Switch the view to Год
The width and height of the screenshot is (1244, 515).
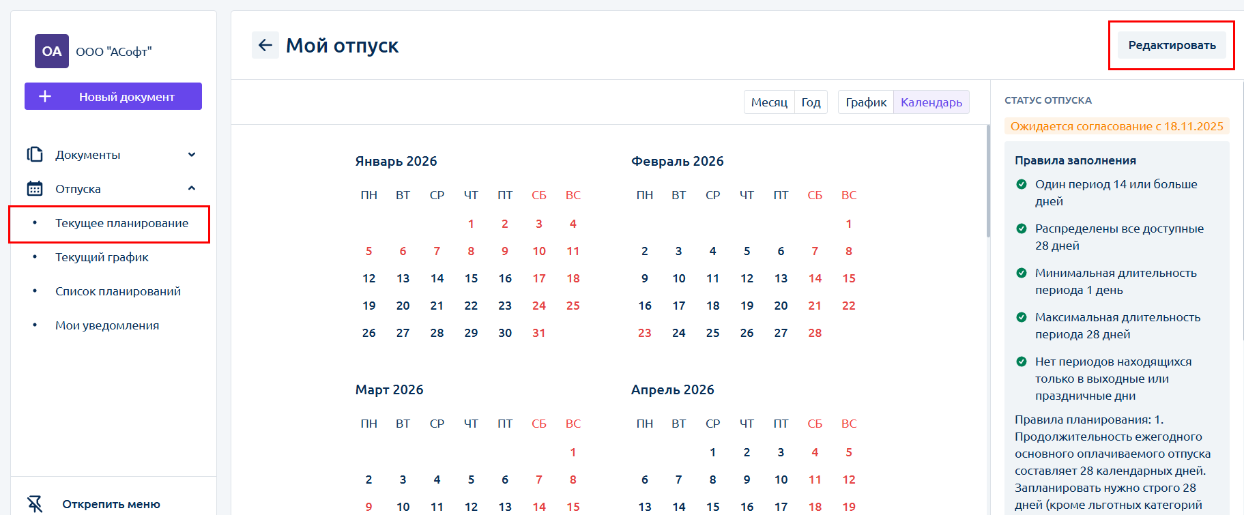811,102
